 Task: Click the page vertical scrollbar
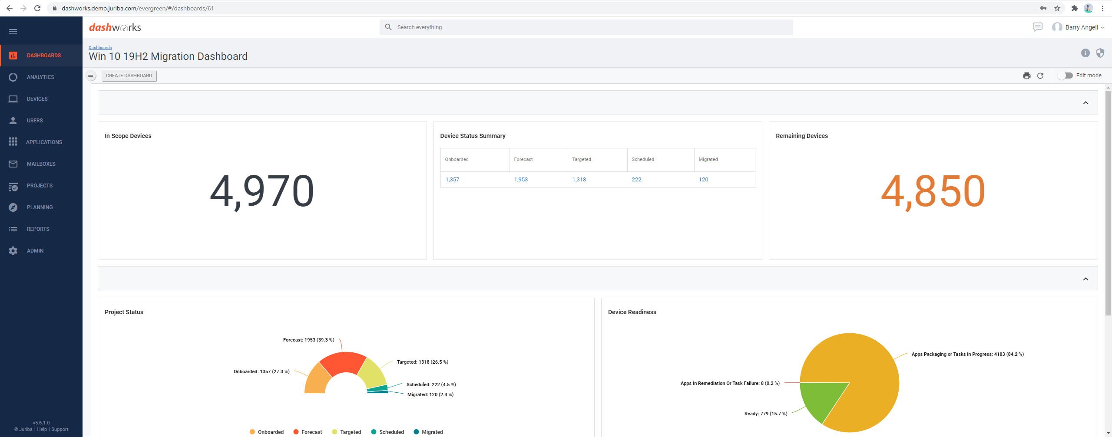[1108, 203]
